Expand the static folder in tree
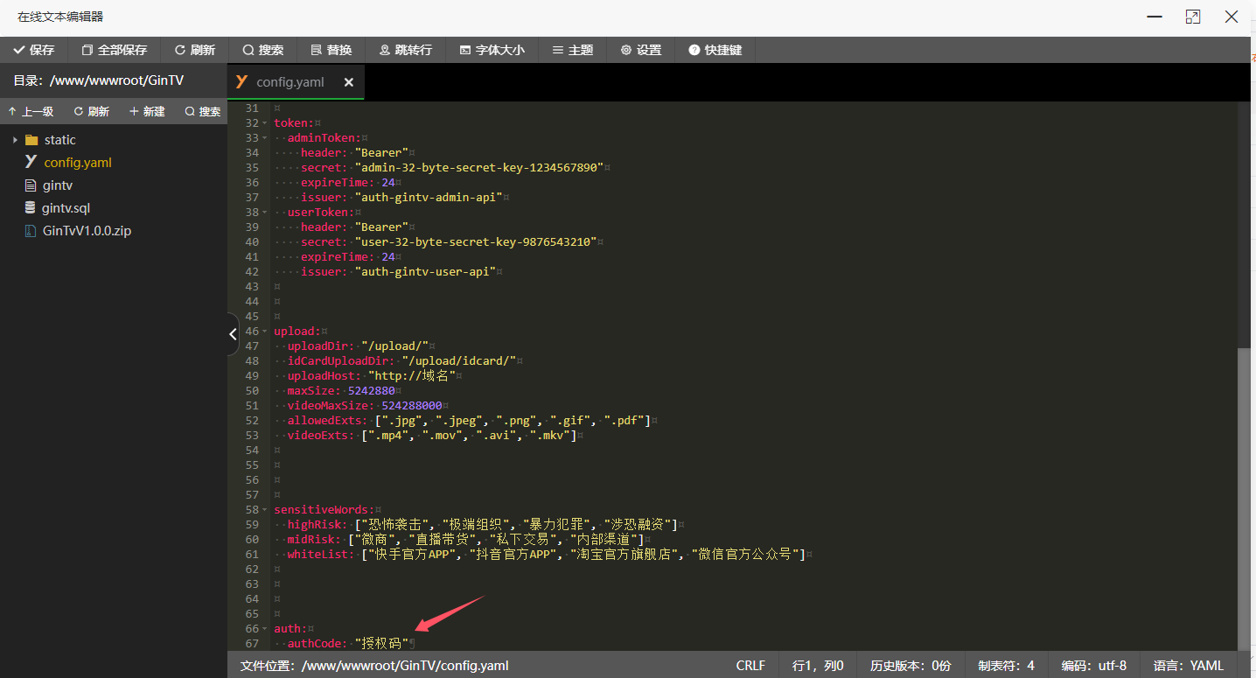This screenshot has width=1256, height=678. (x=16, y=140)
